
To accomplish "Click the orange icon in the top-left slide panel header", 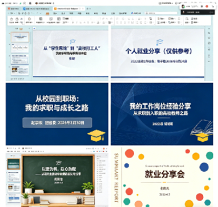I will (21, 28).
